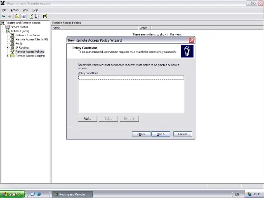The image size is (264, 198).
Task: Select the Remote Access Policies node
Action: pos(30,52)
